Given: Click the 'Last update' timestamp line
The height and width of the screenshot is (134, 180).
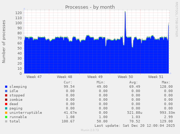Looking at the screenshot, I should coord(135,126).
